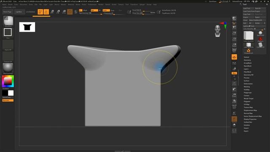Toggle the XYZ rotation mode button
This screenshot has width=270, height=152.
coord(234,73)
